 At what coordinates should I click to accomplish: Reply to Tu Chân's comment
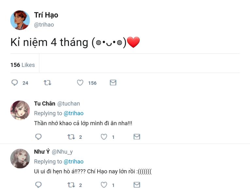pos(38,137)
